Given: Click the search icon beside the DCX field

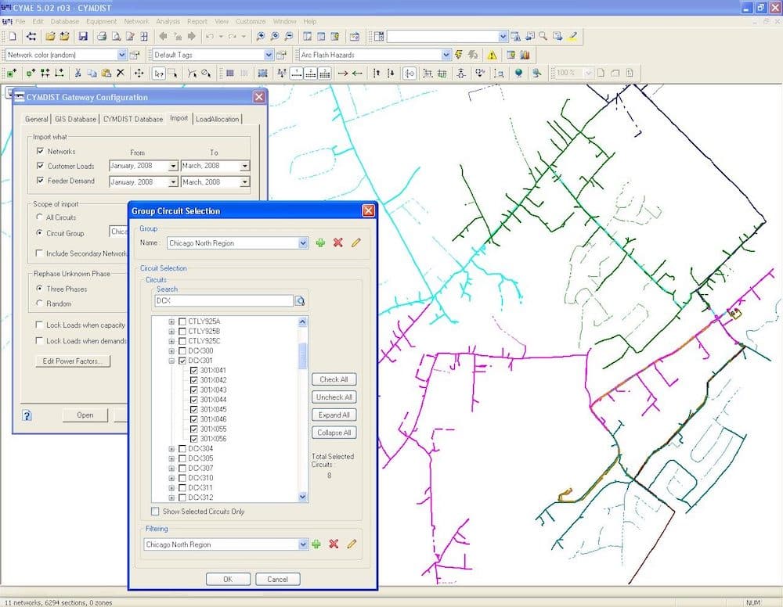Looking at the screenshot, I should pos(300,300).
